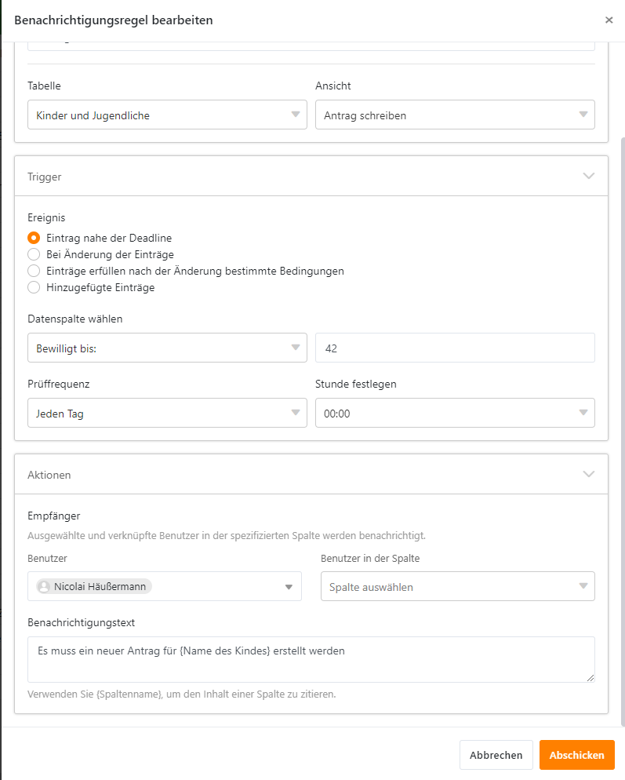
Task: Click the Nicolai Häußermann user tag
Action: (94, 586)
